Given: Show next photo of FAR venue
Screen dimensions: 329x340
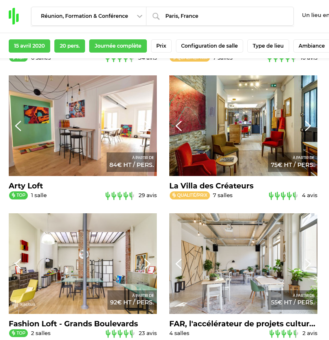Looking at the screenshot, I should tap(307, 264).
